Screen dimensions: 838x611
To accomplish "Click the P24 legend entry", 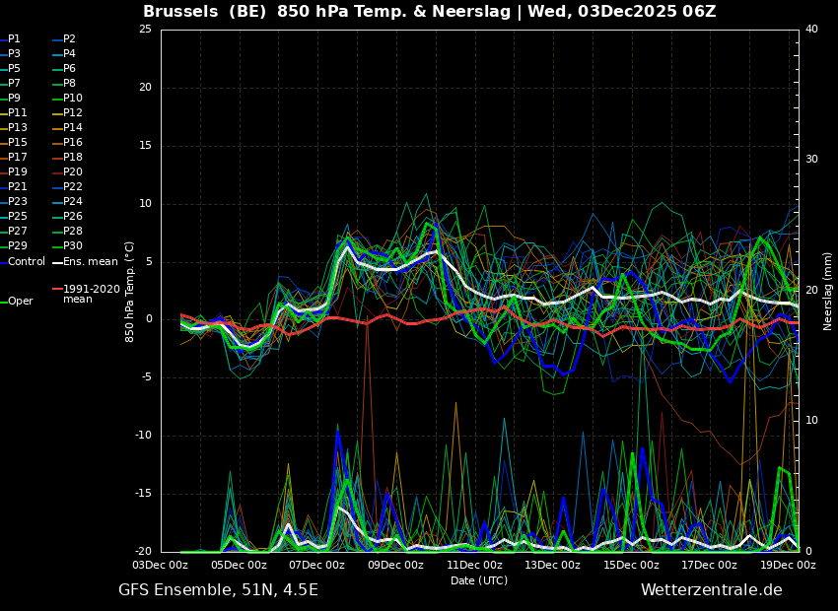I will [67, 201].
